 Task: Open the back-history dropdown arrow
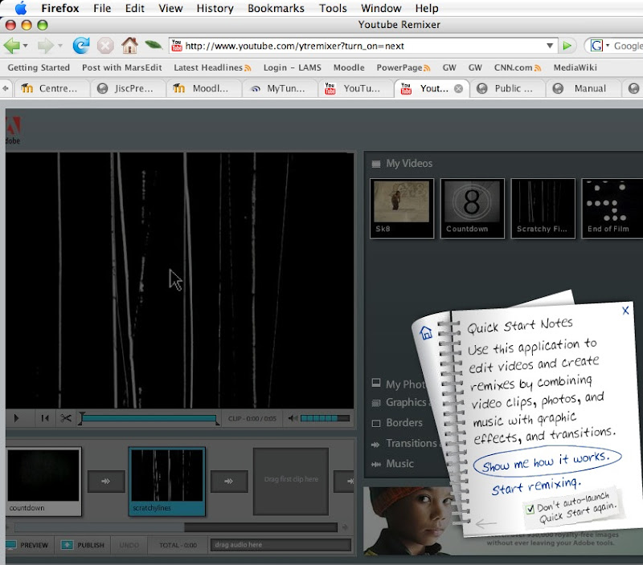(26, 46)
